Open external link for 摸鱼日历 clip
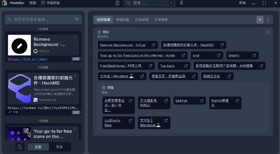Image resolution: width=280 pixels, height=154 pixels. click(x=194, y=76)
